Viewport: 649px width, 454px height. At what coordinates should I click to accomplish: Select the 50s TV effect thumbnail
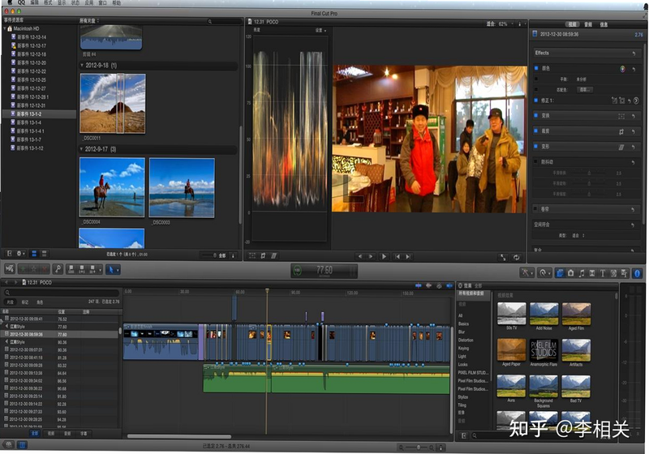pos(512,314)
